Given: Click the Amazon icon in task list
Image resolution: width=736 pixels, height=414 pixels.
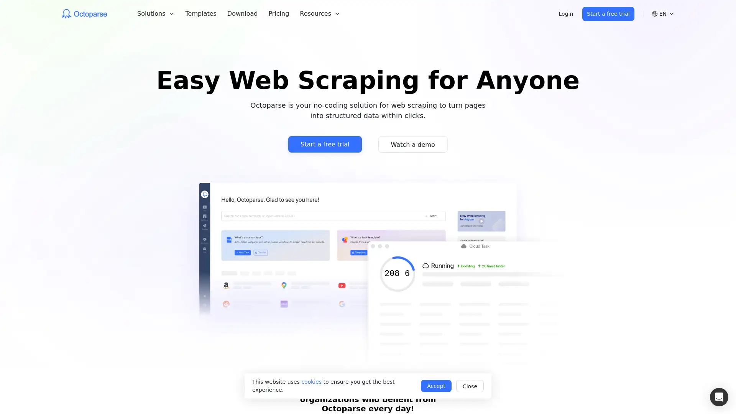Looking at the screenshot, I should point(227,286).
